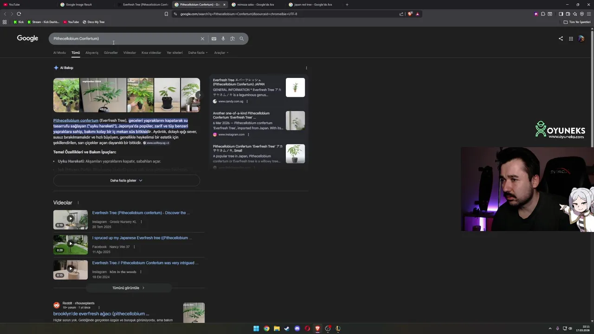This screenshot has height=334, width=594.
Task: Open Steam from the taskbar
Action: [287, 328]
